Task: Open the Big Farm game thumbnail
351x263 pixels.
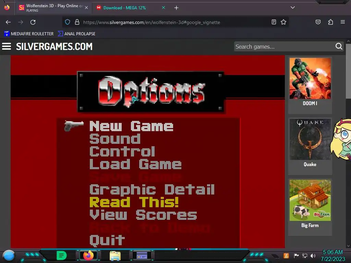Action: pyautogui.click(x=310, y=200)
